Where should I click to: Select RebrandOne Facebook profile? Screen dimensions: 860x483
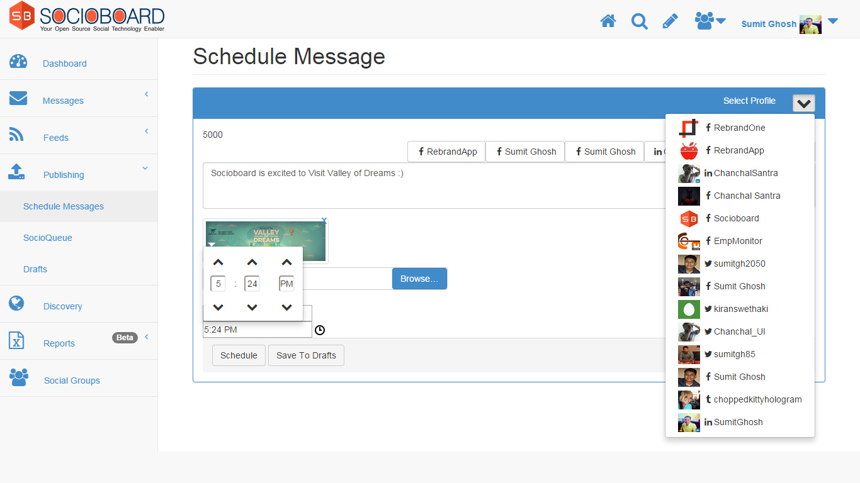coord(740,128)
